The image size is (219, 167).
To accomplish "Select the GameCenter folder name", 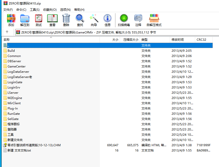I will coord(17,66).
